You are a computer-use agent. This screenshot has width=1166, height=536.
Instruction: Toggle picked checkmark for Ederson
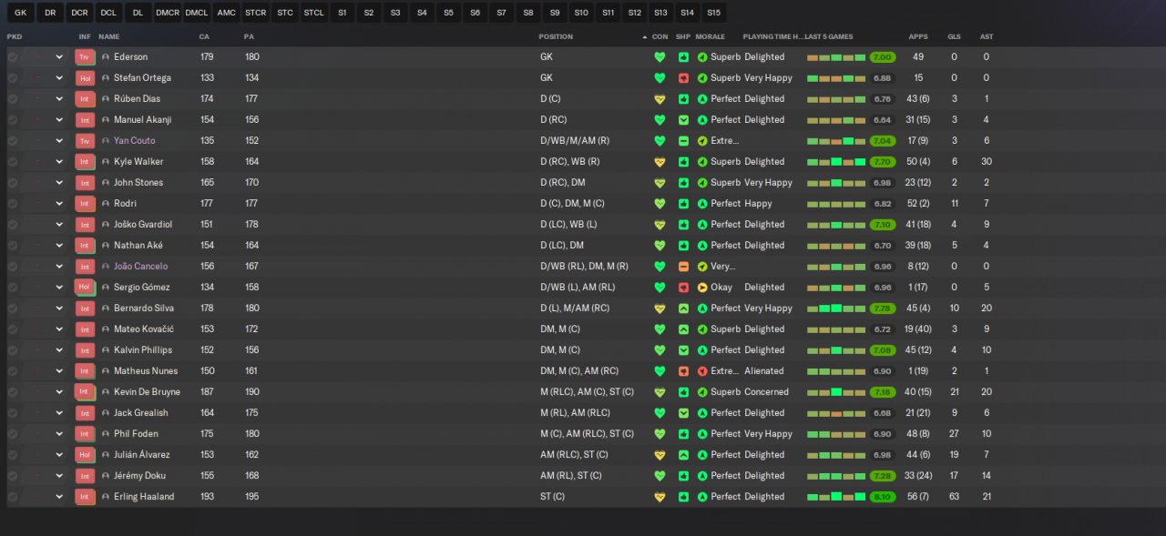(13, 56)
